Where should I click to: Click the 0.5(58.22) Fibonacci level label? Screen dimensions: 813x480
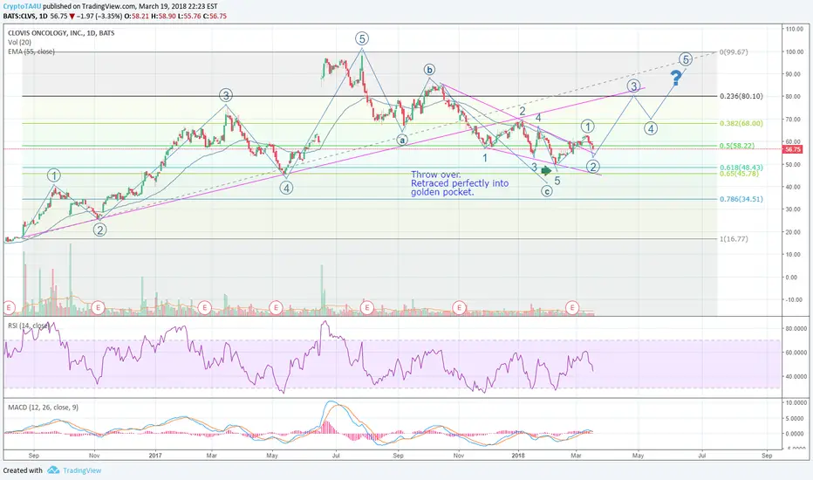point(737,146)
